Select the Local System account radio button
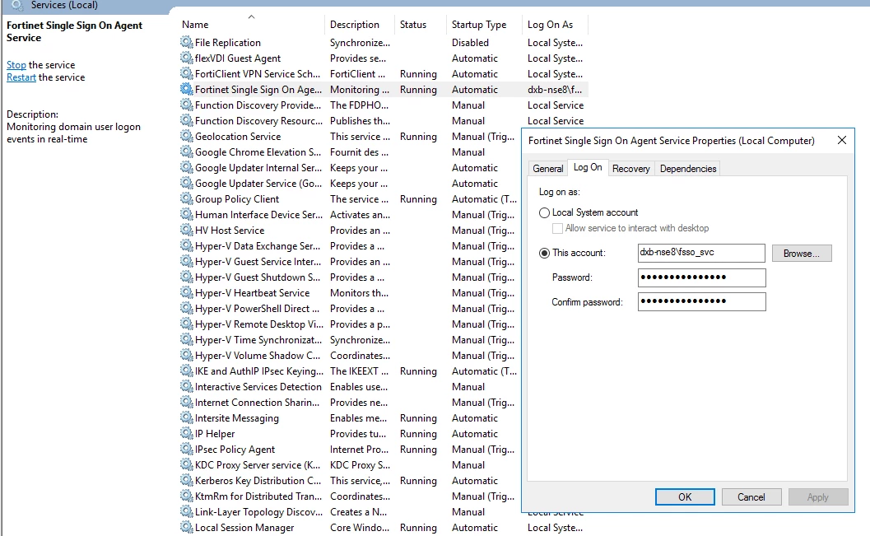The width and height of the screenshot is (870, 536). click(544, 212)
